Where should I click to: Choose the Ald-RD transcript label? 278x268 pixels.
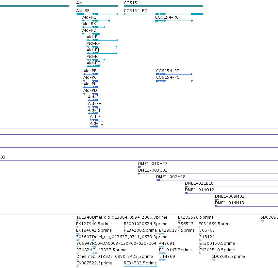pyautogui.click(x=89, y=30)
